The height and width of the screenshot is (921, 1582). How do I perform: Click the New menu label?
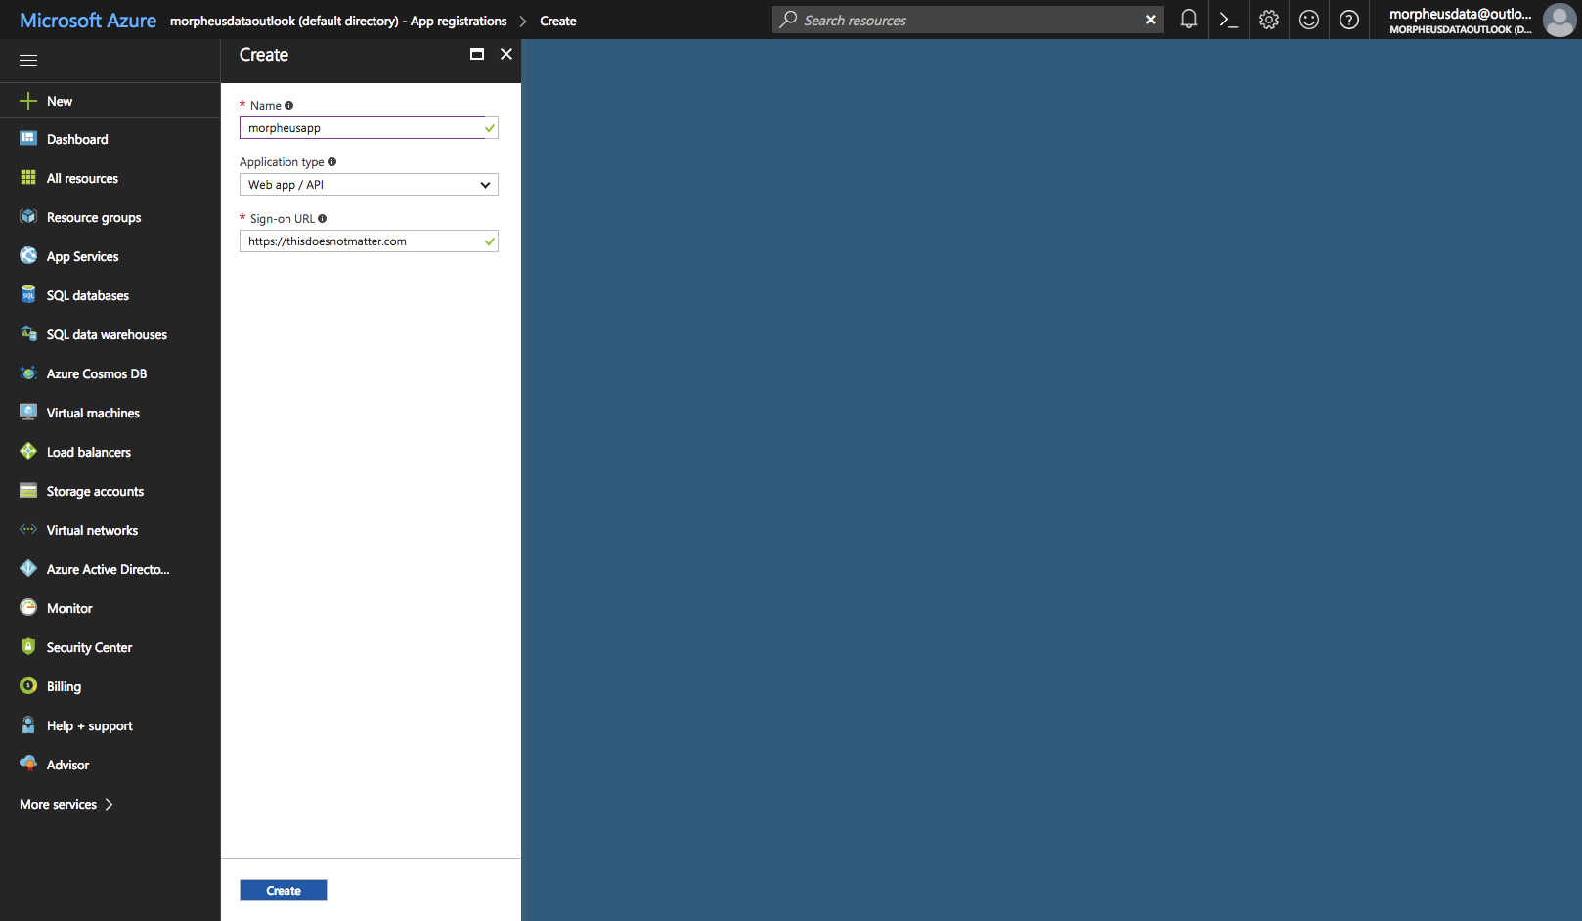click(60, 101)
